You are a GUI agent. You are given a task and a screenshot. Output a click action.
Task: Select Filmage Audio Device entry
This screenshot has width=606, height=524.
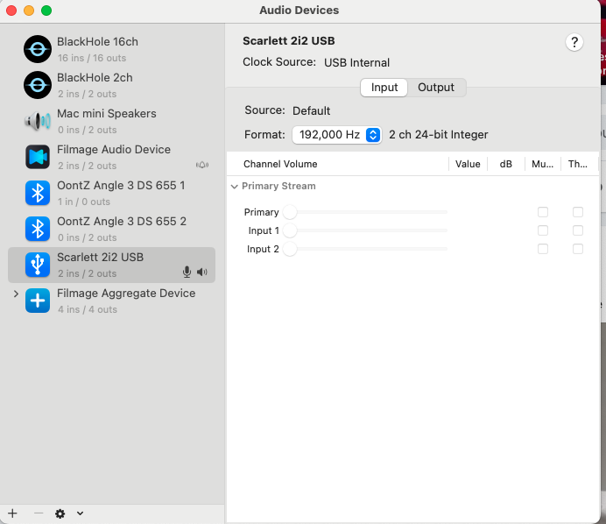(111, 157)
